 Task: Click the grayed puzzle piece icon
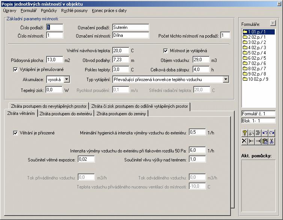pos(258,133)
